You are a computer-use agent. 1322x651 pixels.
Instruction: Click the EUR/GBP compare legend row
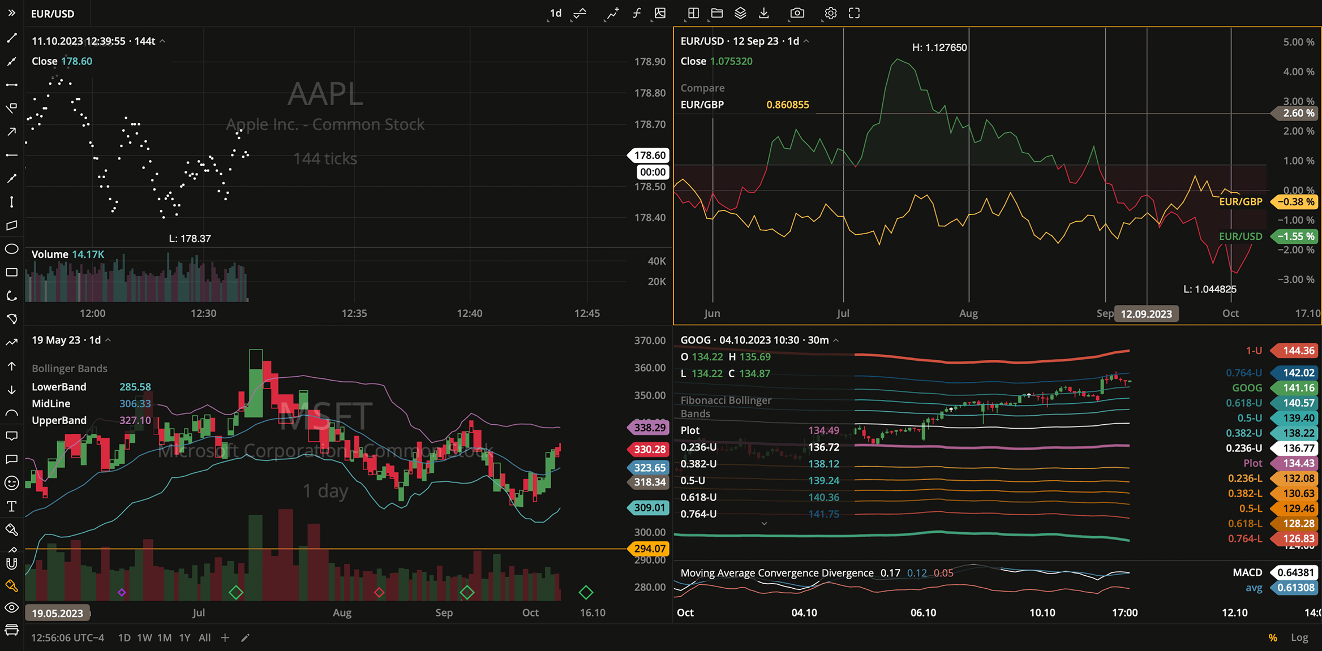745,105
